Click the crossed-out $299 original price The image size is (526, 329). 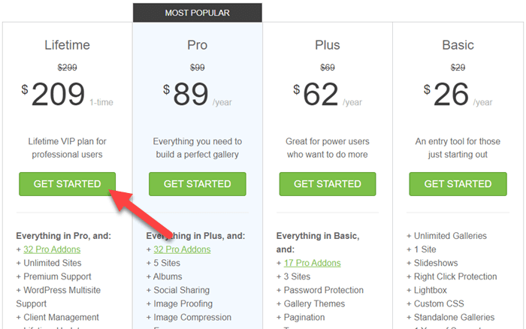67,68
